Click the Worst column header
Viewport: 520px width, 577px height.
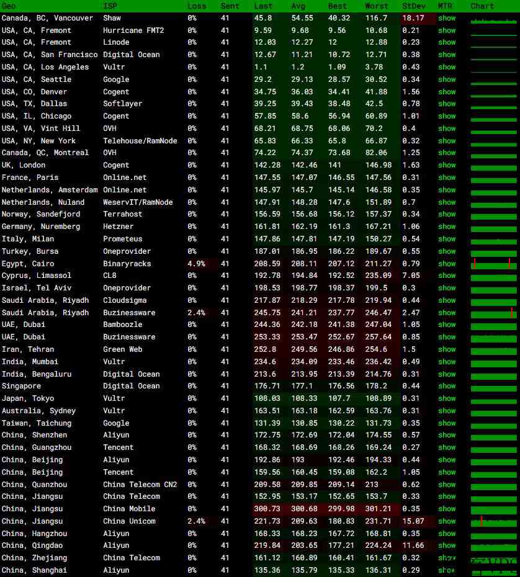tap(377, 6)
